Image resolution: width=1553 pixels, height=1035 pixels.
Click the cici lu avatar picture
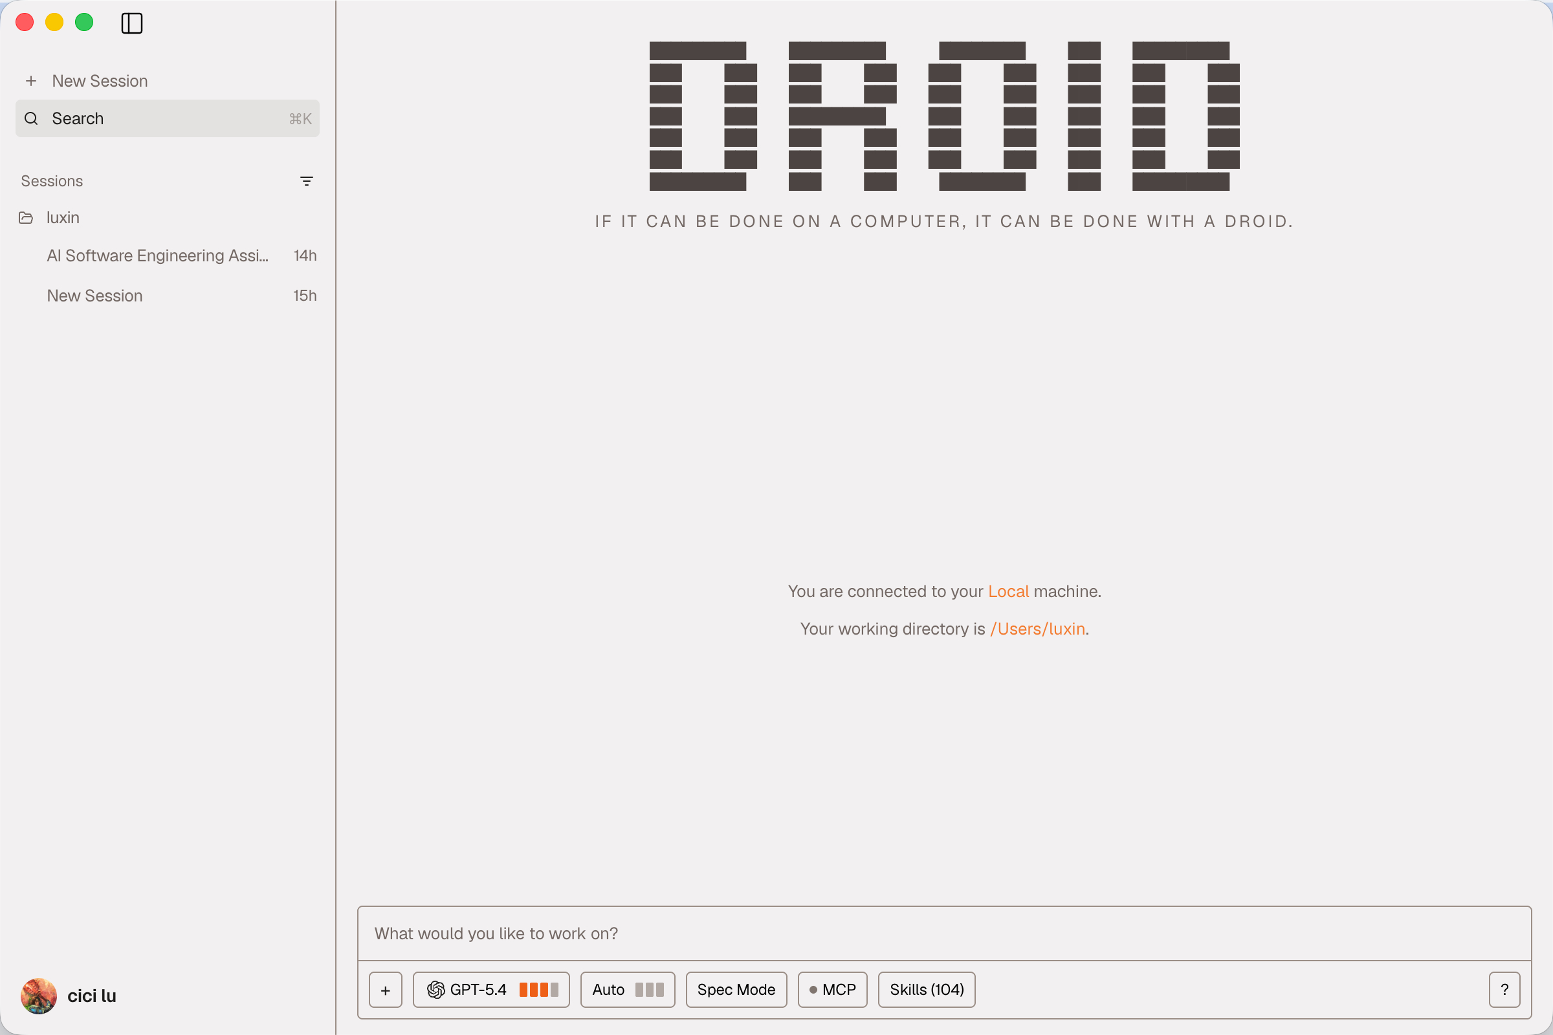point(38,996)
